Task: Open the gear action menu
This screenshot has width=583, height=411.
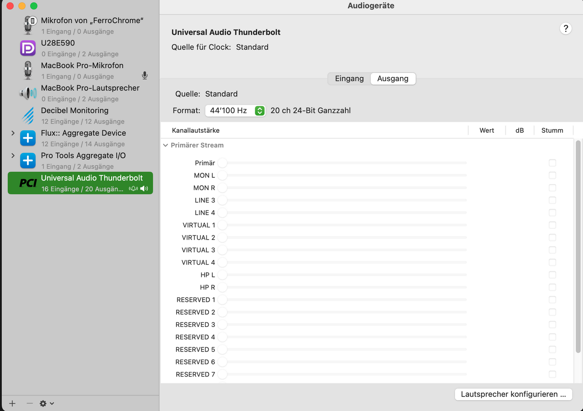Action: (46, 403)
